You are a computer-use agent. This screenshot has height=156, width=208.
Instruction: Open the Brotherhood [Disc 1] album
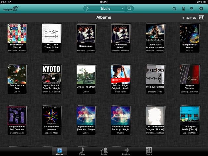point(17,38)
